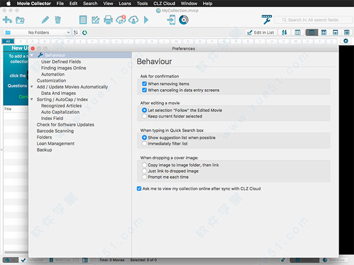This screenshot has width=354, height=265.
Task: Select 'Let selection Follow the Edited Movie'
Action: (x=145, y=110)
